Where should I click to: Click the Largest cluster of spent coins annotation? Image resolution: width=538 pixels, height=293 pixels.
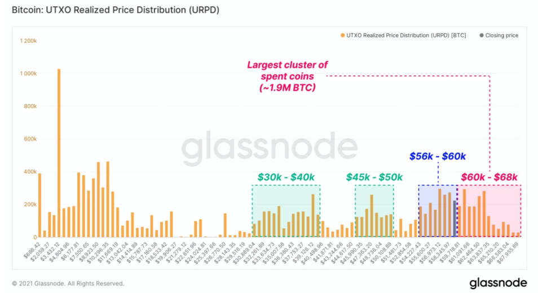(287, 76)
